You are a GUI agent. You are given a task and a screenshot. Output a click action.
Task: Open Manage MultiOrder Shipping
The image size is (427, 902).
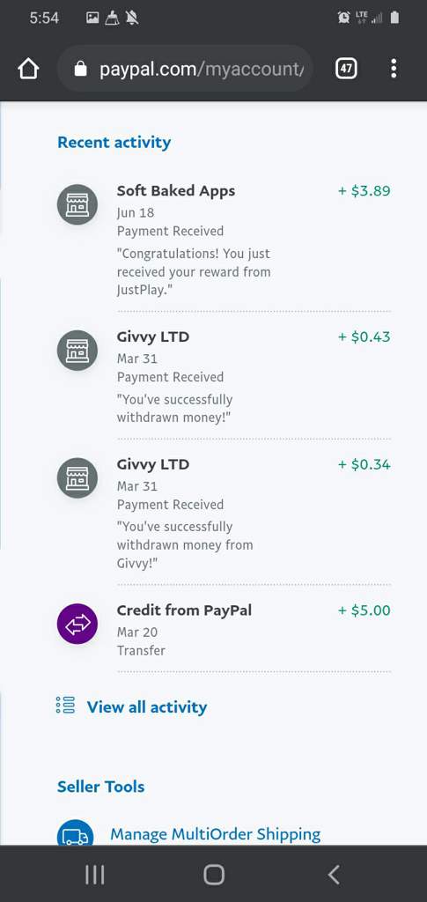click(216, 833)
